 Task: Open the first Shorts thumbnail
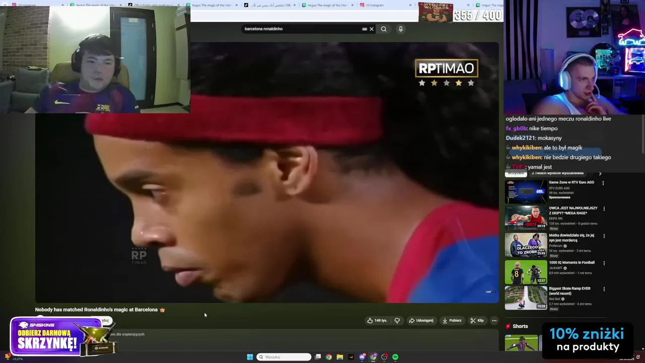pyautogui.click(x=522, y=343)
